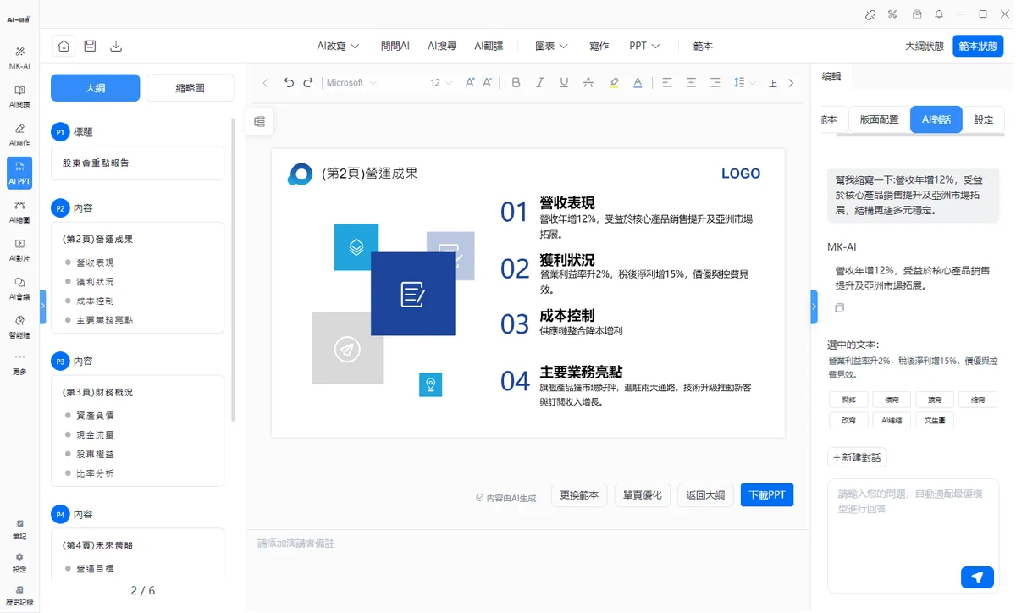Open the font color picker
Image resolution: width=1016 pixels, height=613 pixels.
[x=638, y=83]
